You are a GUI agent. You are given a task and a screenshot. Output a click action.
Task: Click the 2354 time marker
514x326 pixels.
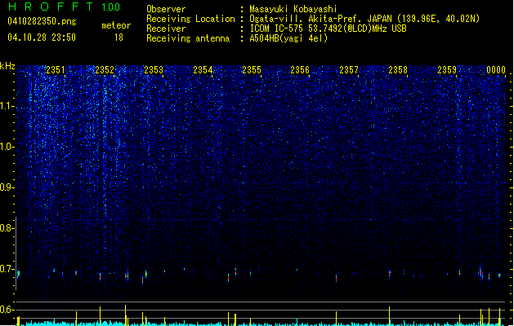click(203, 69)
